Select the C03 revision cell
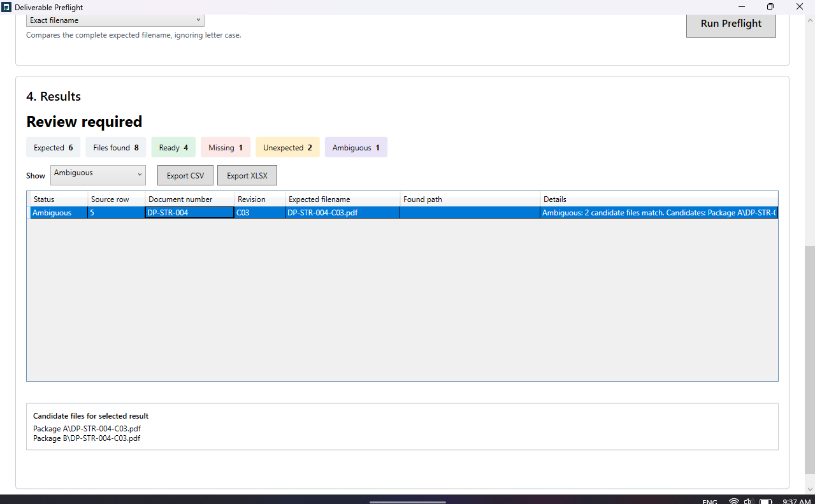 pos(260,213)
